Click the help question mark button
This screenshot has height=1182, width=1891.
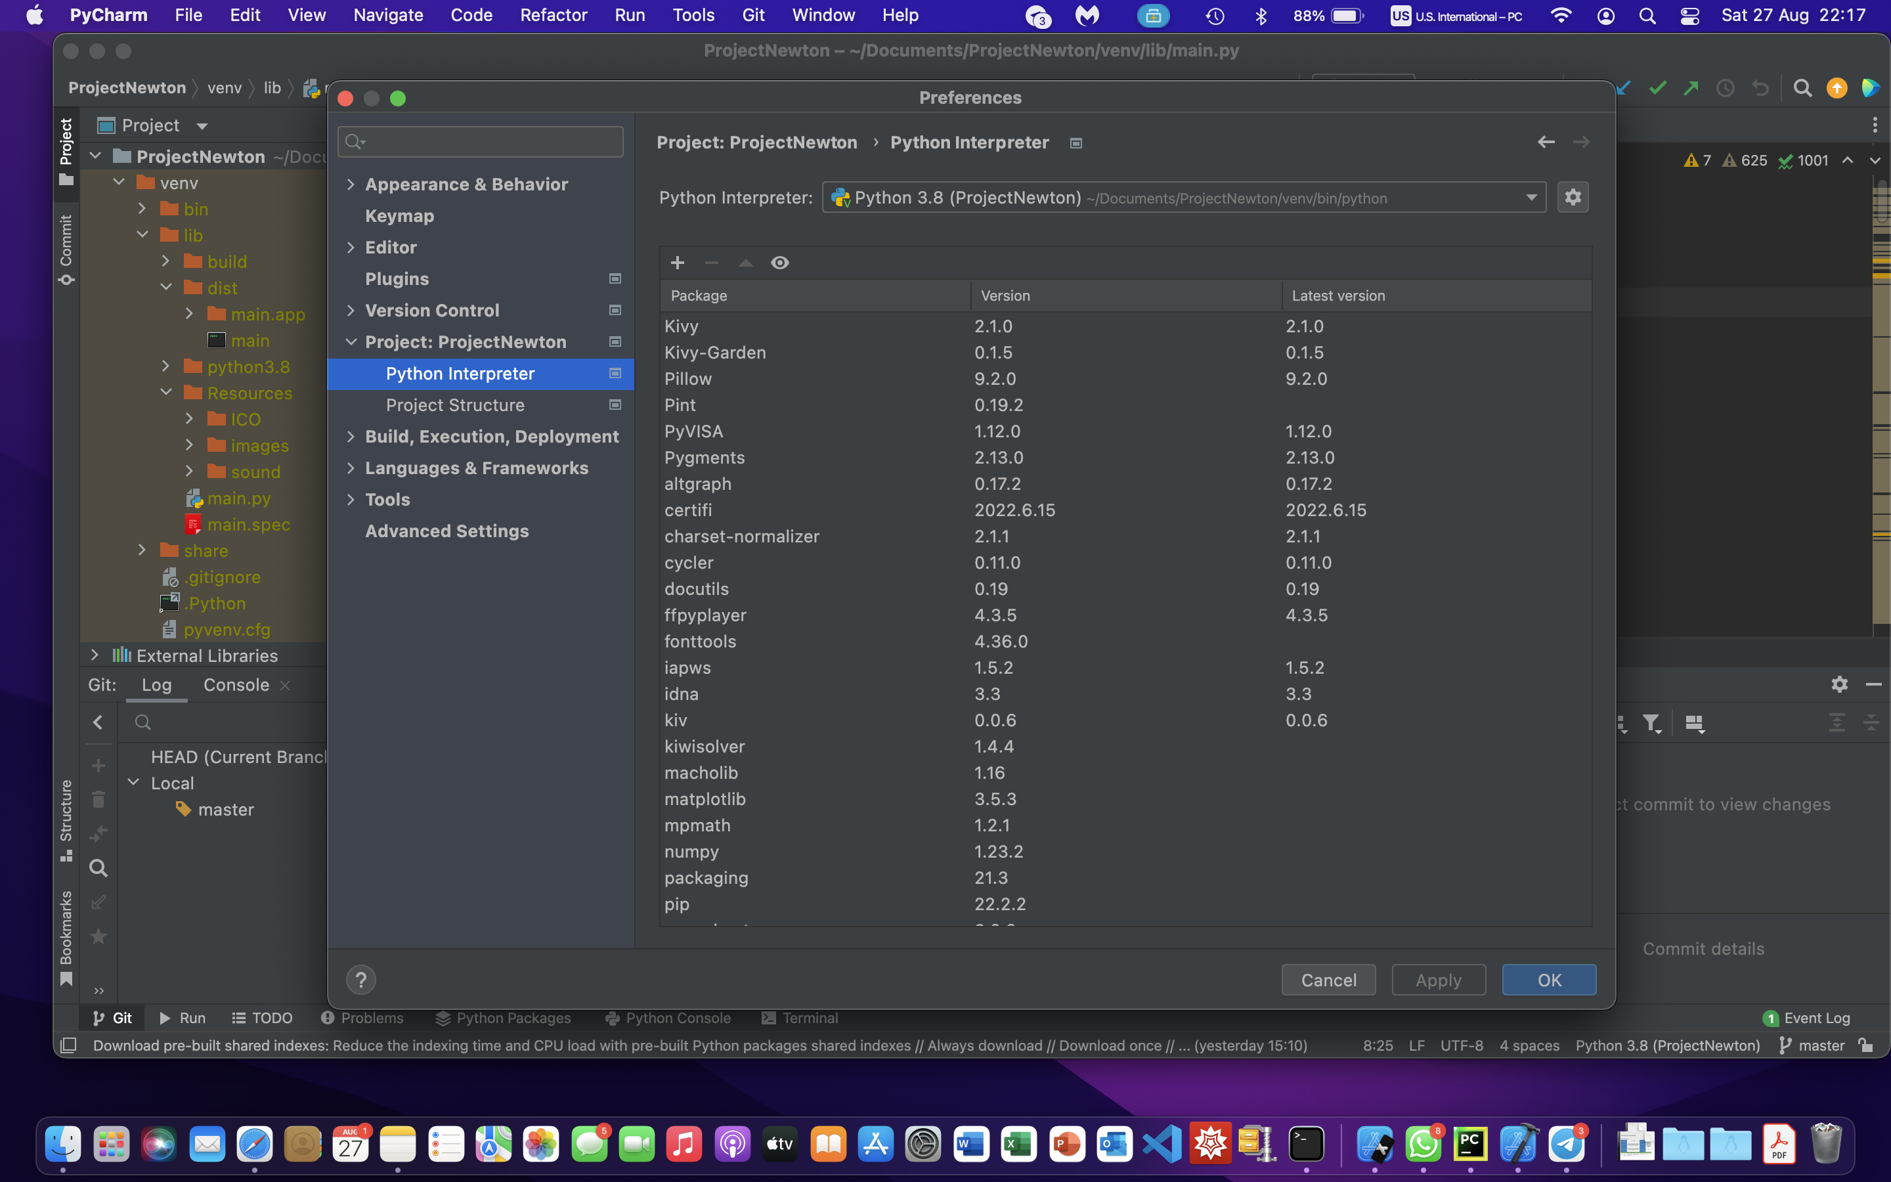pyautogui.click(x=361, y=980)
